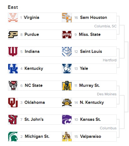Image resolution: width=129 pixels, height=146 pixels.
Task: Select St. John's team name
Action: [x=34, y=119]
